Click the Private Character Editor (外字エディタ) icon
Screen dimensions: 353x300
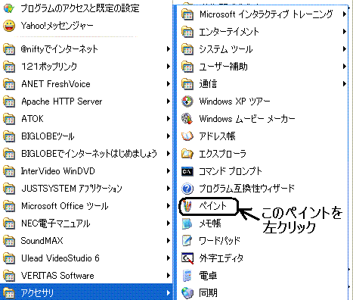187,258
